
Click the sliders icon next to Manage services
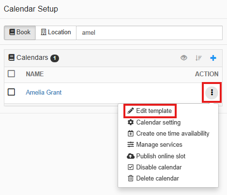tap(131, 144)
